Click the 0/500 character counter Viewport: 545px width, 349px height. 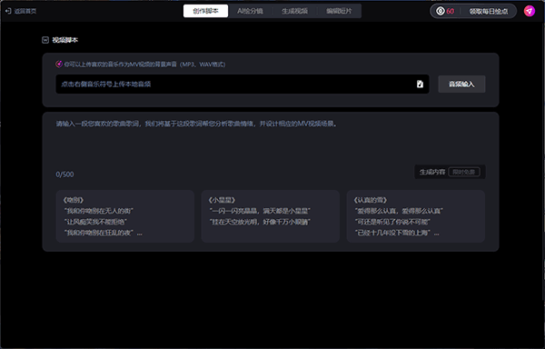65,174
